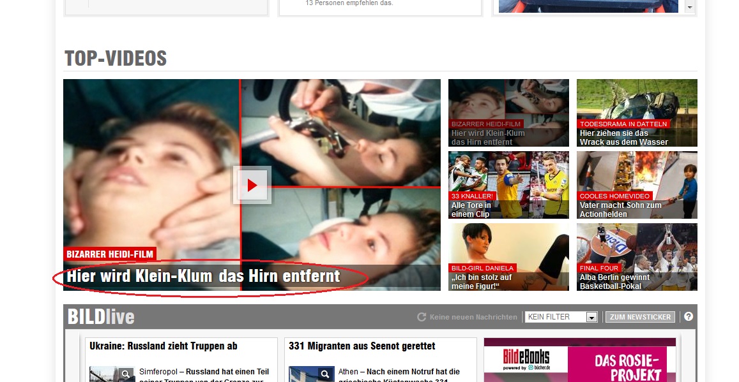
Task: Click the Bild eBooks logo
Action: 525,358
